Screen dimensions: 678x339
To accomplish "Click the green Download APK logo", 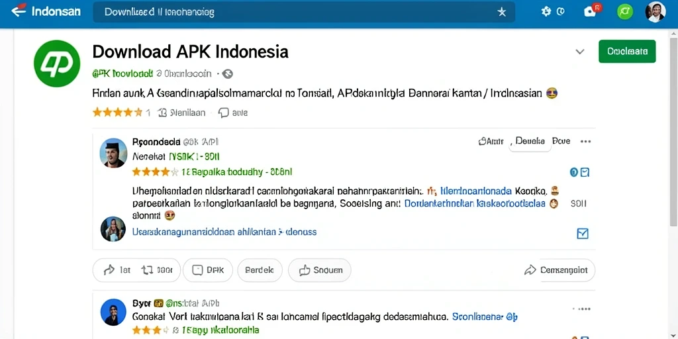I will (x=57, y=64).
